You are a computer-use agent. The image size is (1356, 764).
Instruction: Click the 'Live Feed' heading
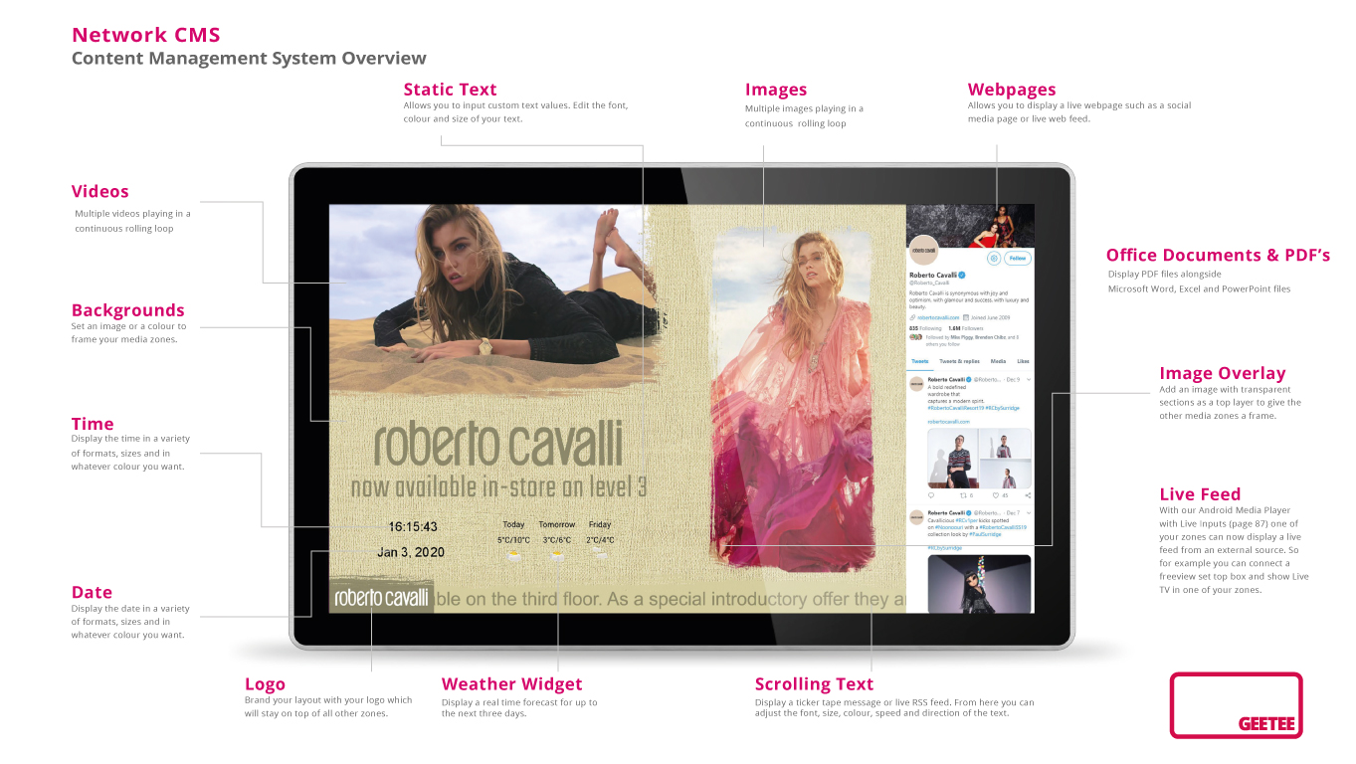point(1200,494)
